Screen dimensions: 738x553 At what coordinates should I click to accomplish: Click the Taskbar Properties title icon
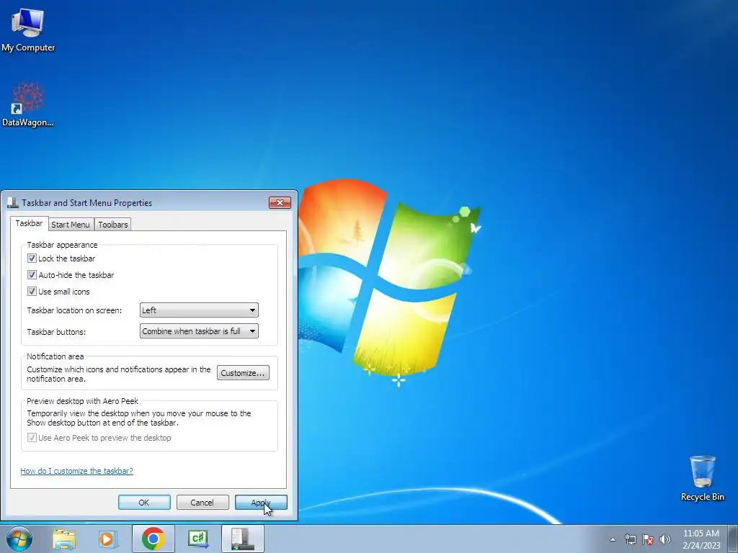tap(13, 202)
